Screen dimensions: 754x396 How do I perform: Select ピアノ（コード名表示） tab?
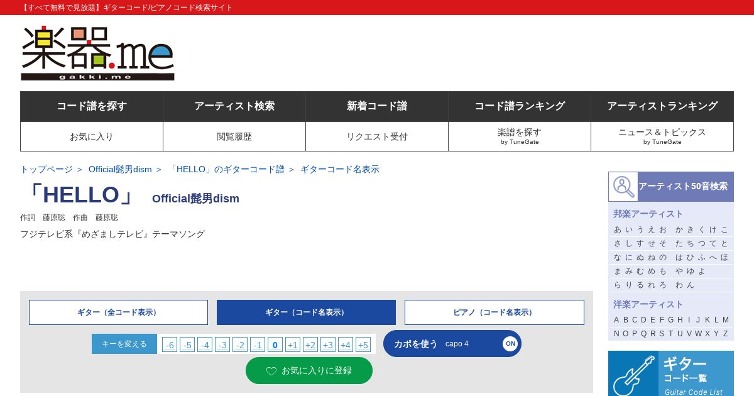point(494,312)
